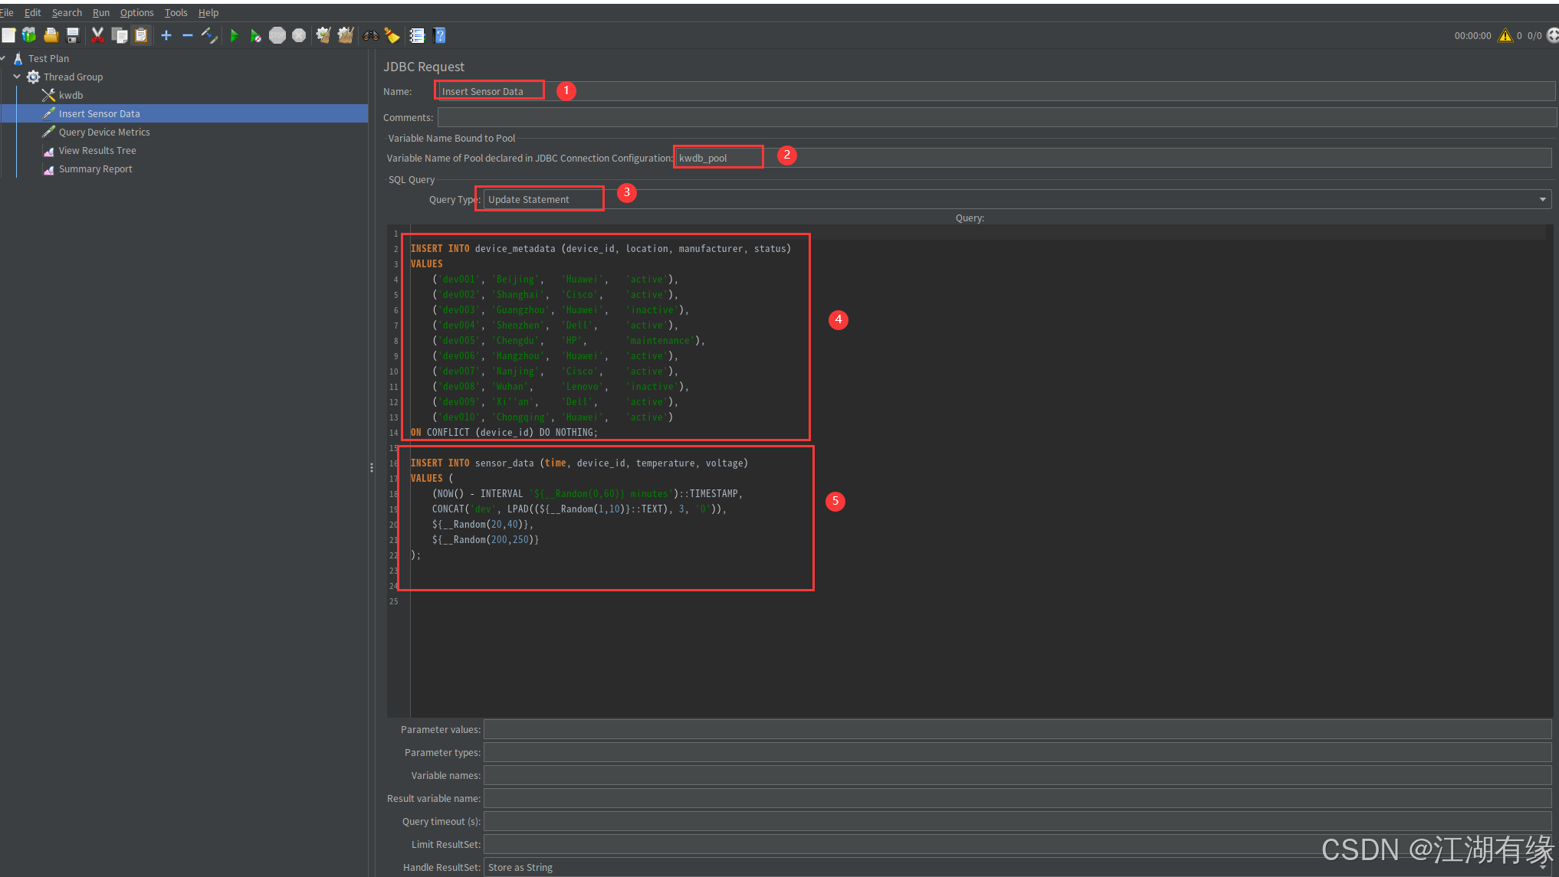Click the Start test green play icon

click(x=235, y=35)
